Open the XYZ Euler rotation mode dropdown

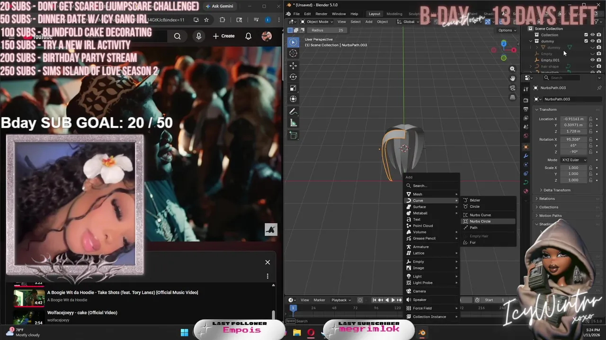pos(574,160)
